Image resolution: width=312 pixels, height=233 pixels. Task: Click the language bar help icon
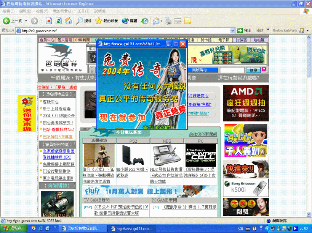tap(254, 229)
